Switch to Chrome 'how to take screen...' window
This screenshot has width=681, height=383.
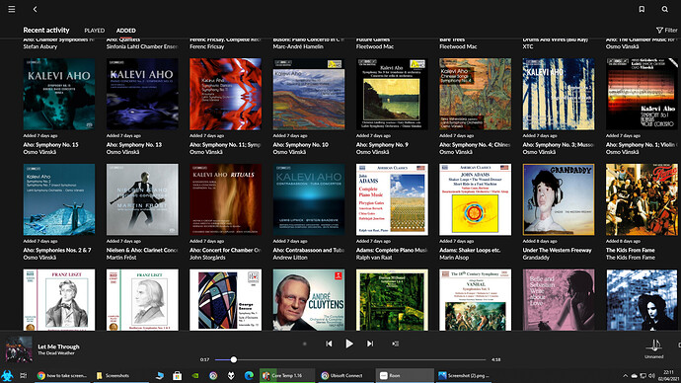[62, 376]
